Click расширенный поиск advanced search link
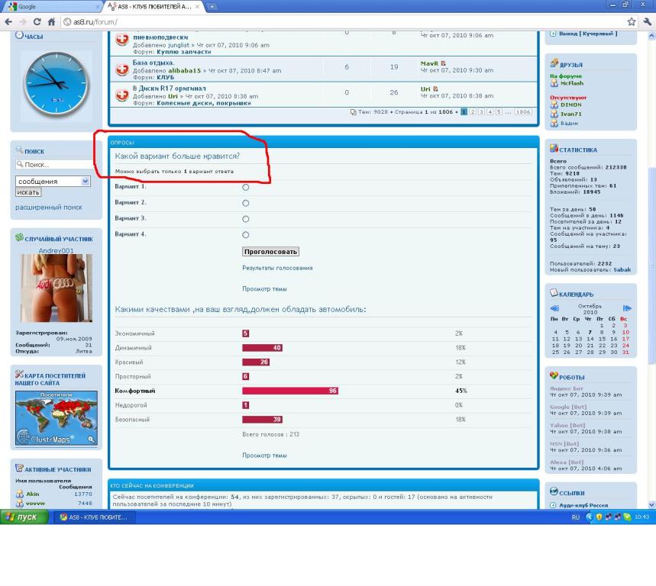656x586 pixels. pos(49,207)
